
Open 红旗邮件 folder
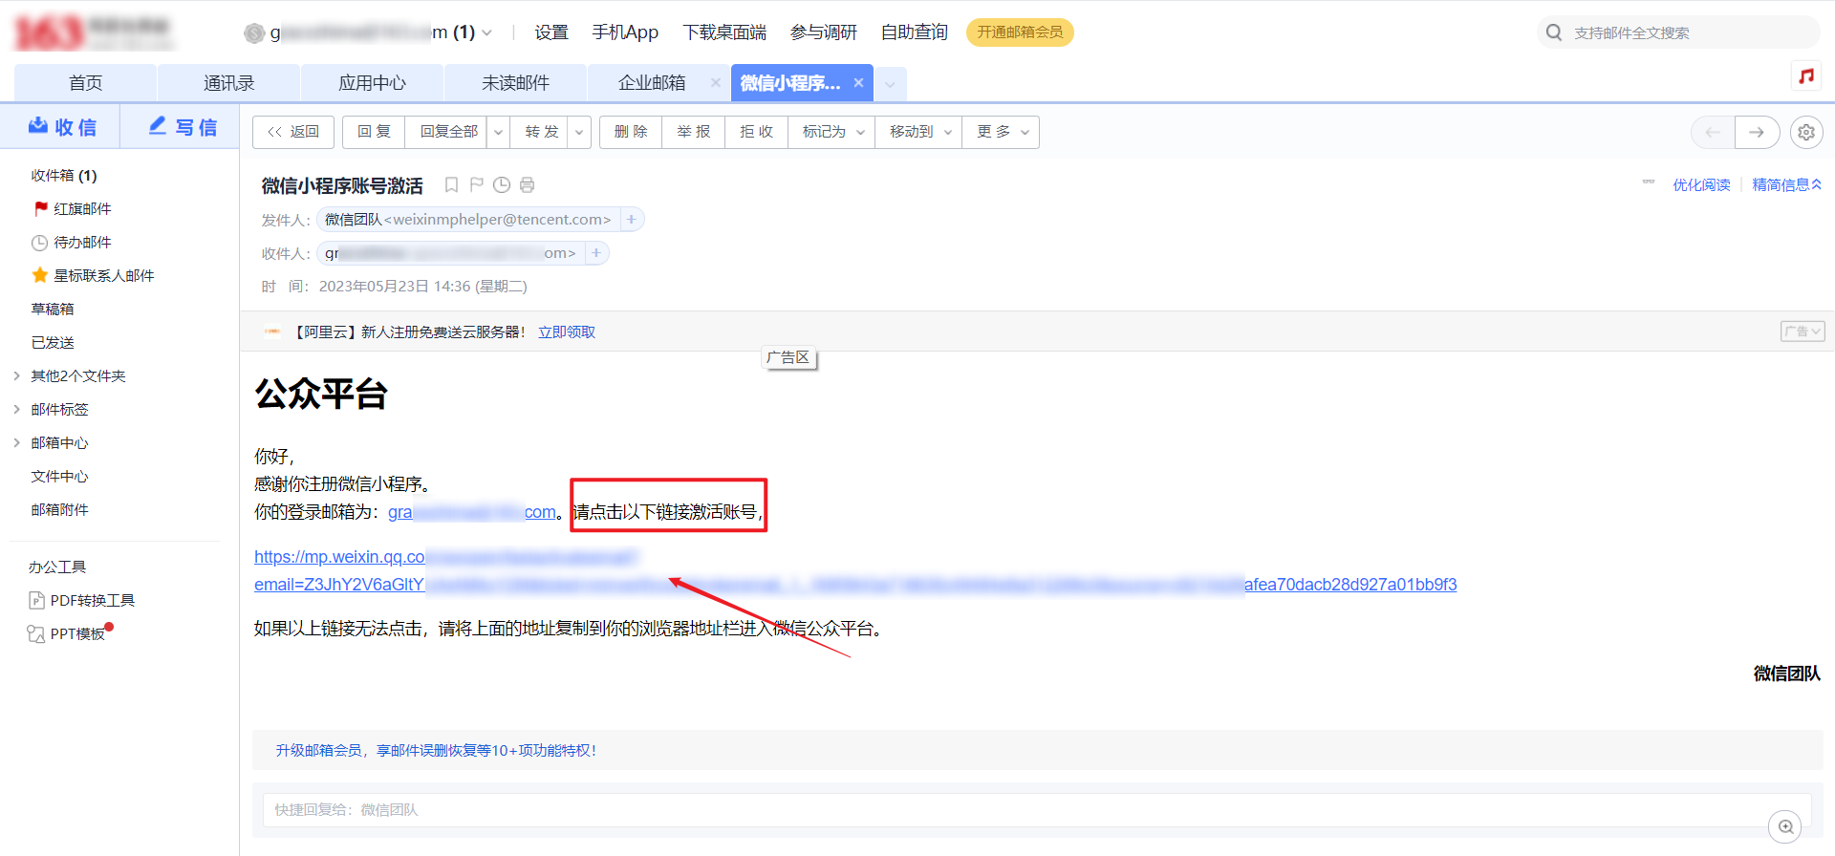click(x=73, y=208)
